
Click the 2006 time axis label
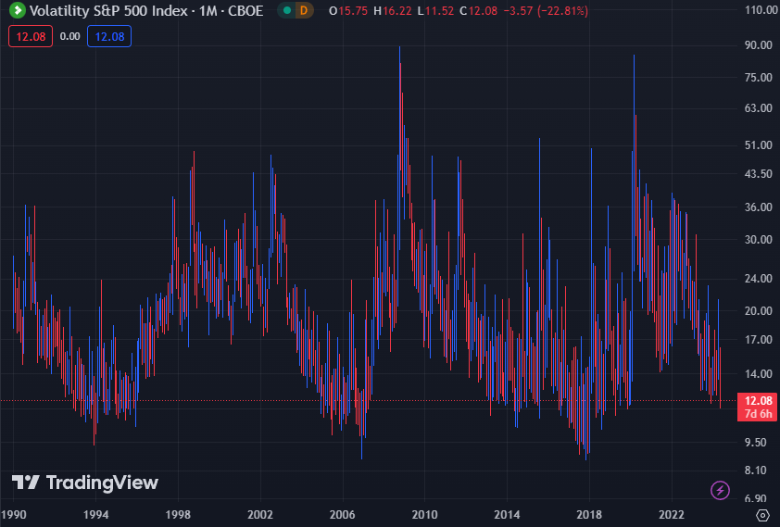342,515
